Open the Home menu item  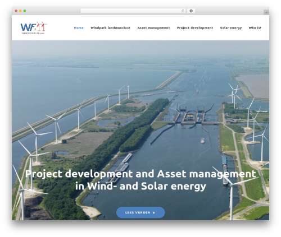(x=79, y=28)
